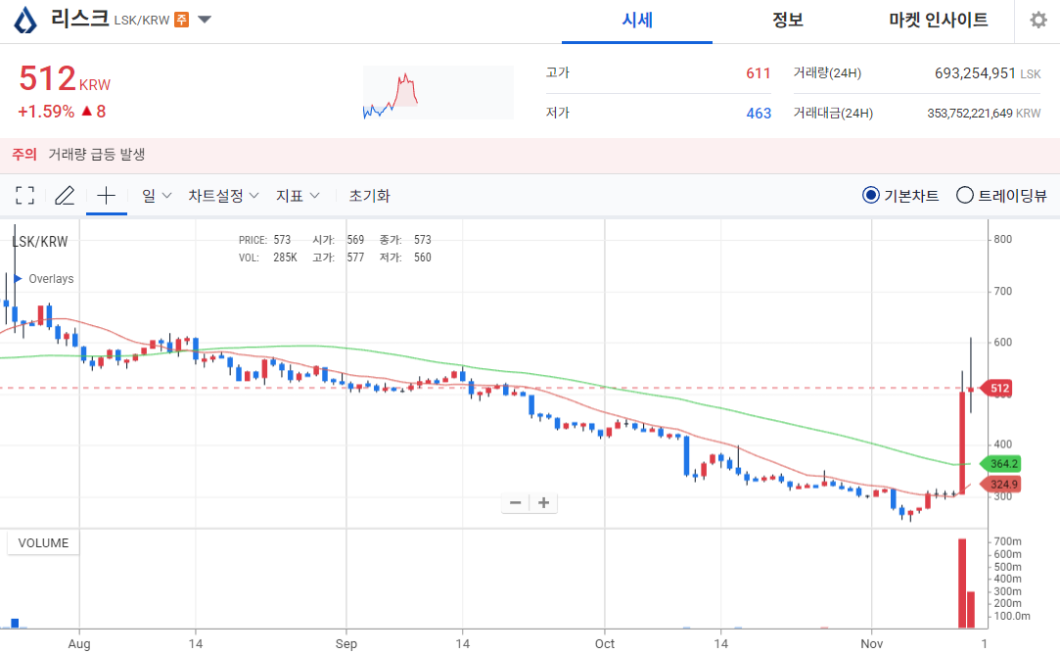Click the 초기화 reset button
Viewport: 1060px width, 654px height.
tap(369, 195)
